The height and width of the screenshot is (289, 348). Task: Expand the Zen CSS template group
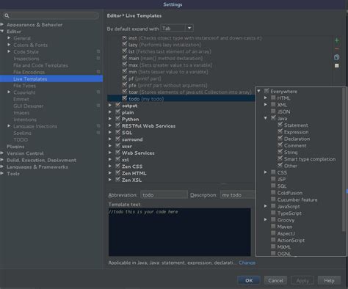110,166
